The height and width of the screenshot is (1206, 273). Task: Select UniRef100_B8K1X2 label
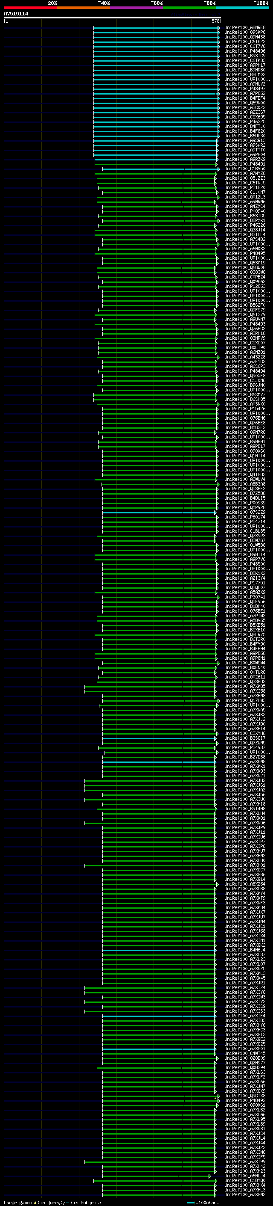coord(244,574)
